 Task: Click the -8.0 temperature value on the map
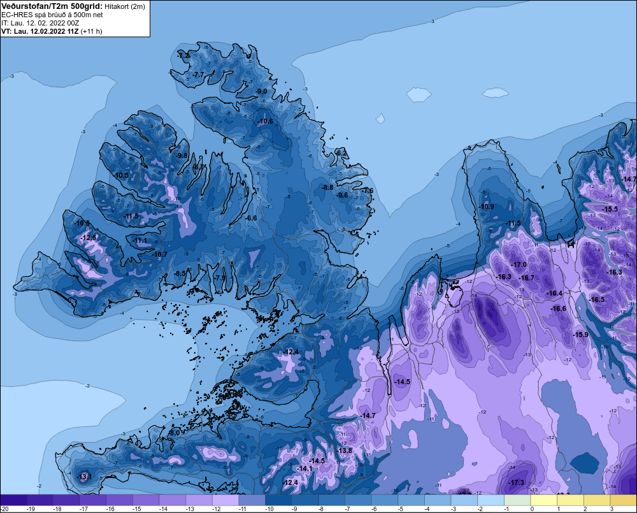(x=174, y=433)
